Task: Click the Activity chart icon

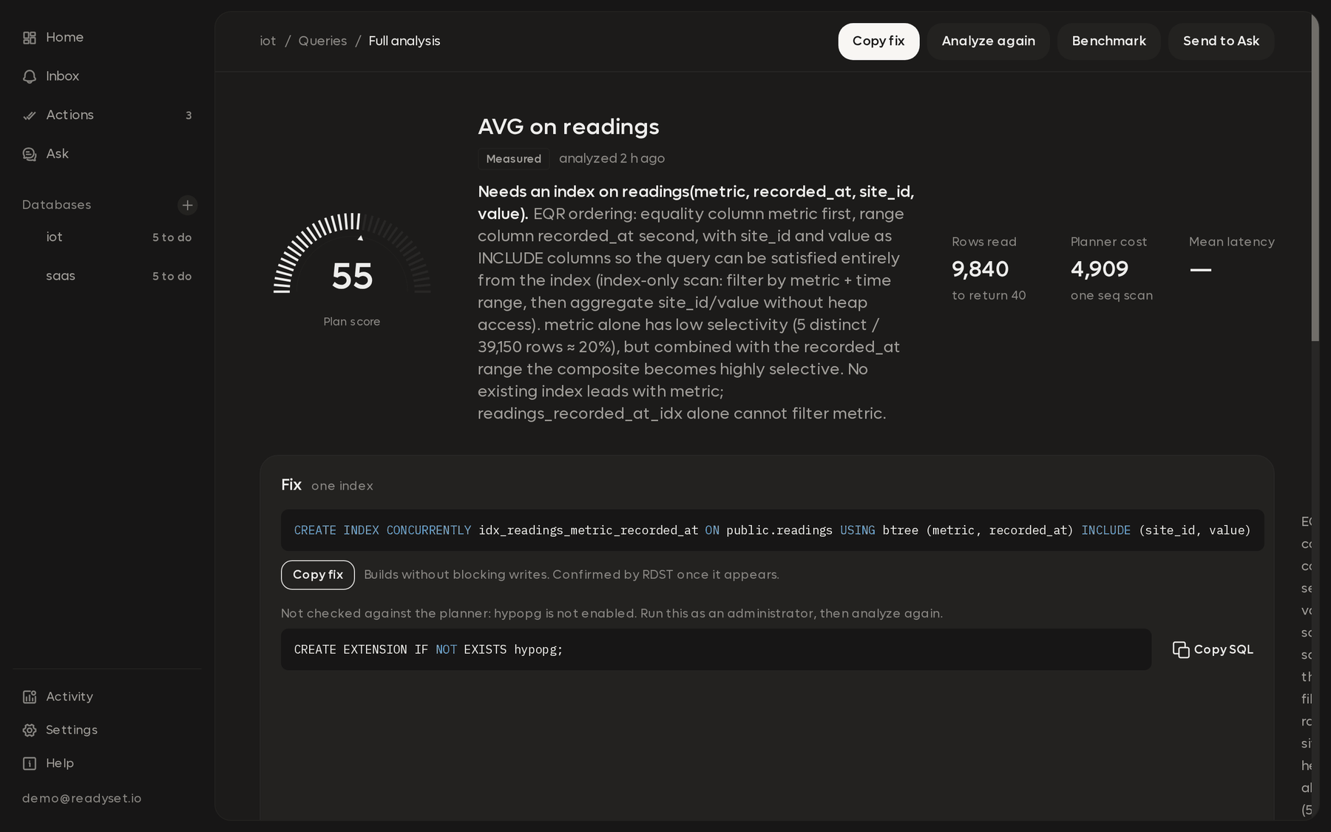Action: [30, 697]
